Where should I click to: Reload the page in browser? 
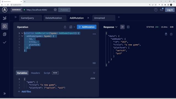pyautogui.click(x=8, y=5)
